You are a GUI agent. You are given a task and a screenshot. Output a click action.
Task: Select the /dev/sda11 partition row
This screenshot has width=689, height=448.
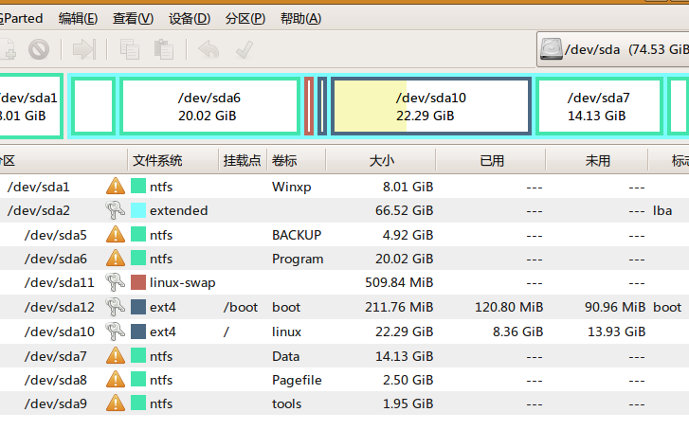345,282
